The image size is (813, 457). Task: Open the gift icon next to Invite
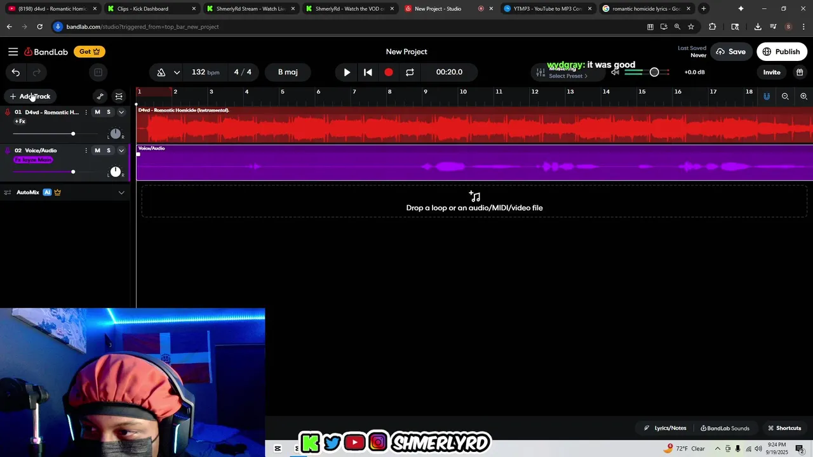pos(800,72)
